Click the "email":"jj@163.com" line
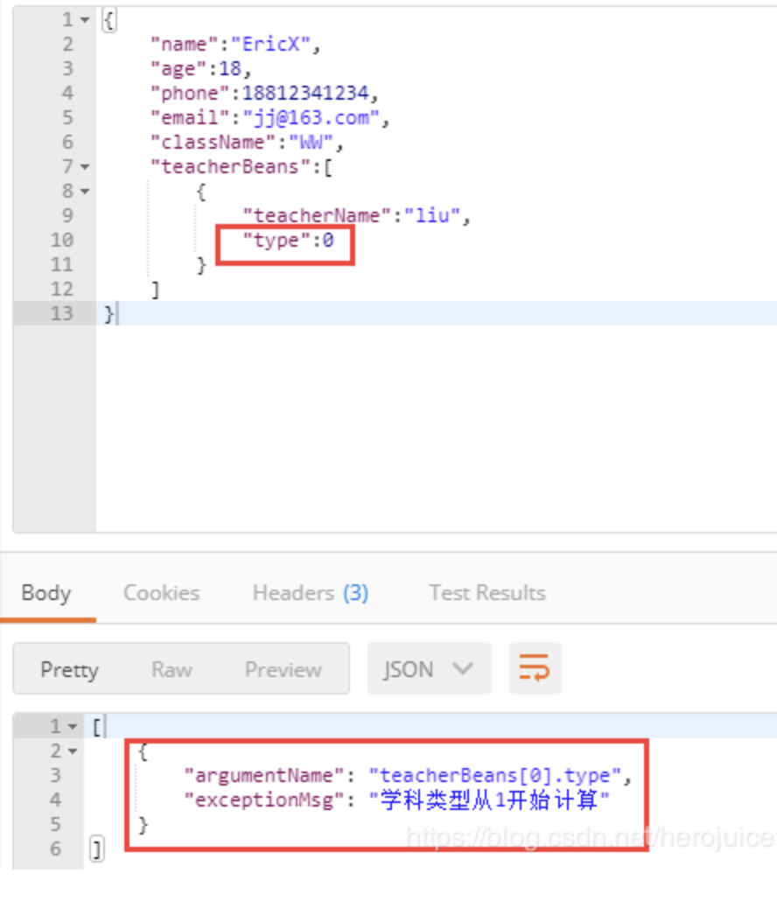777x901 pixels. [x=270, y=118]
